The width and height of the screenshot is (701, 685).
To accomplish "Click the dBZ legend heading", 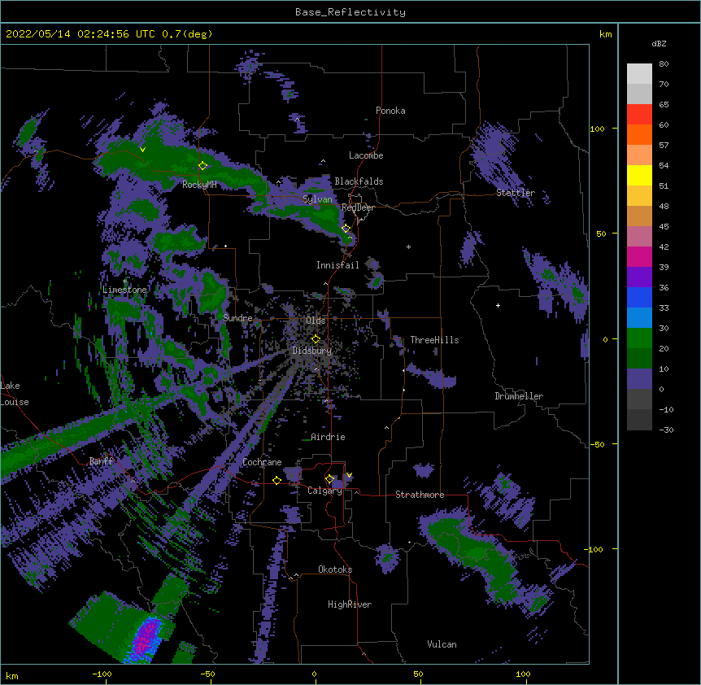I will click(659, 44).
